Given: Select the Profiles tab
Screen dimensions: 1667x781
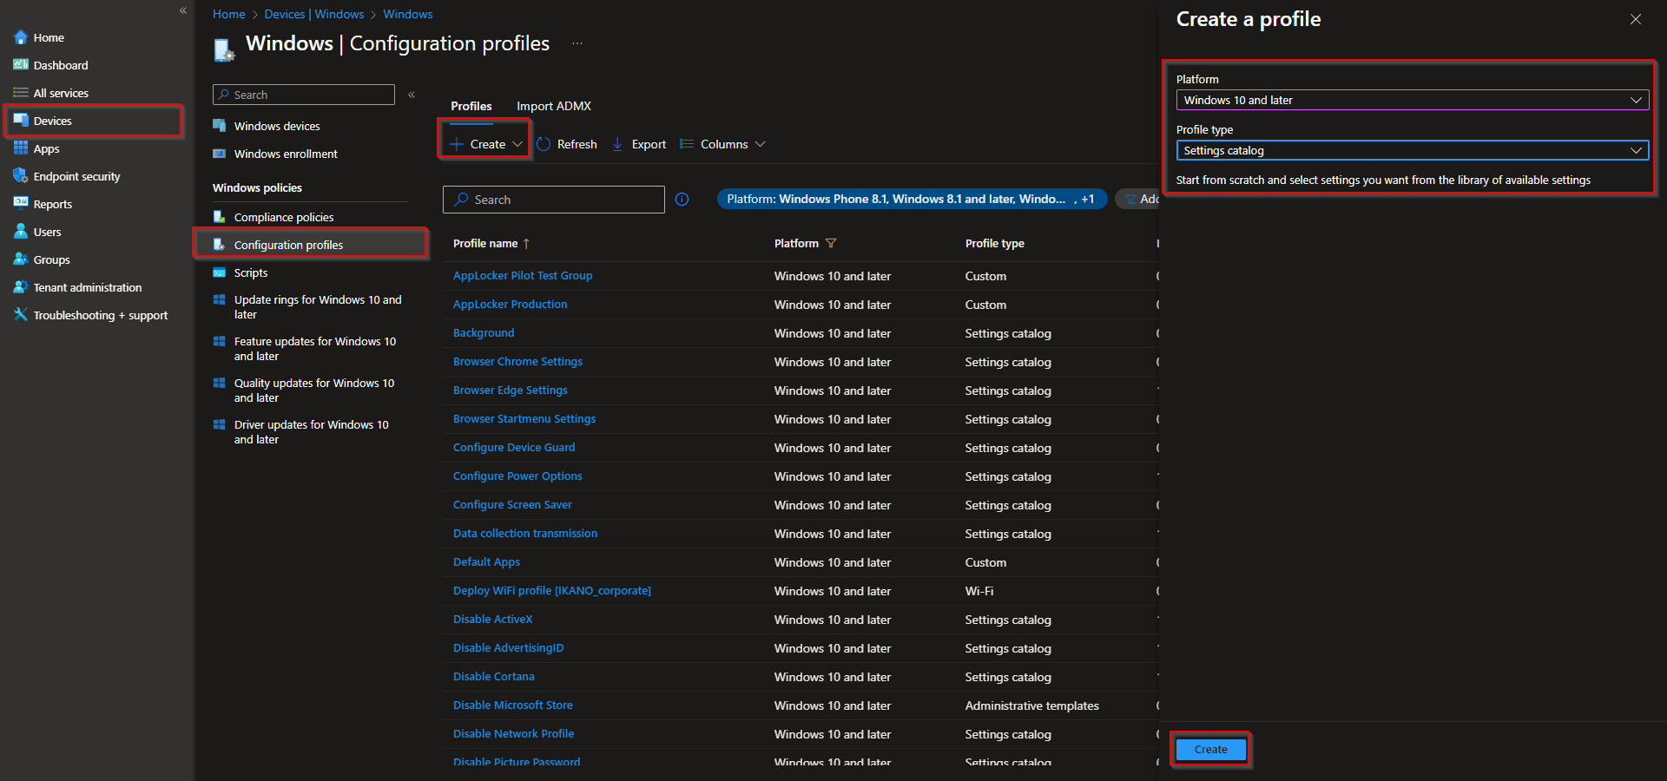Looking at the screenshot, I should 471,106.
